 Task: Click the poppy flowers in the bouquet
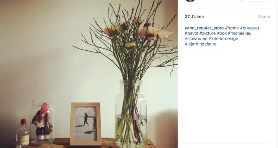pos(138,30)
